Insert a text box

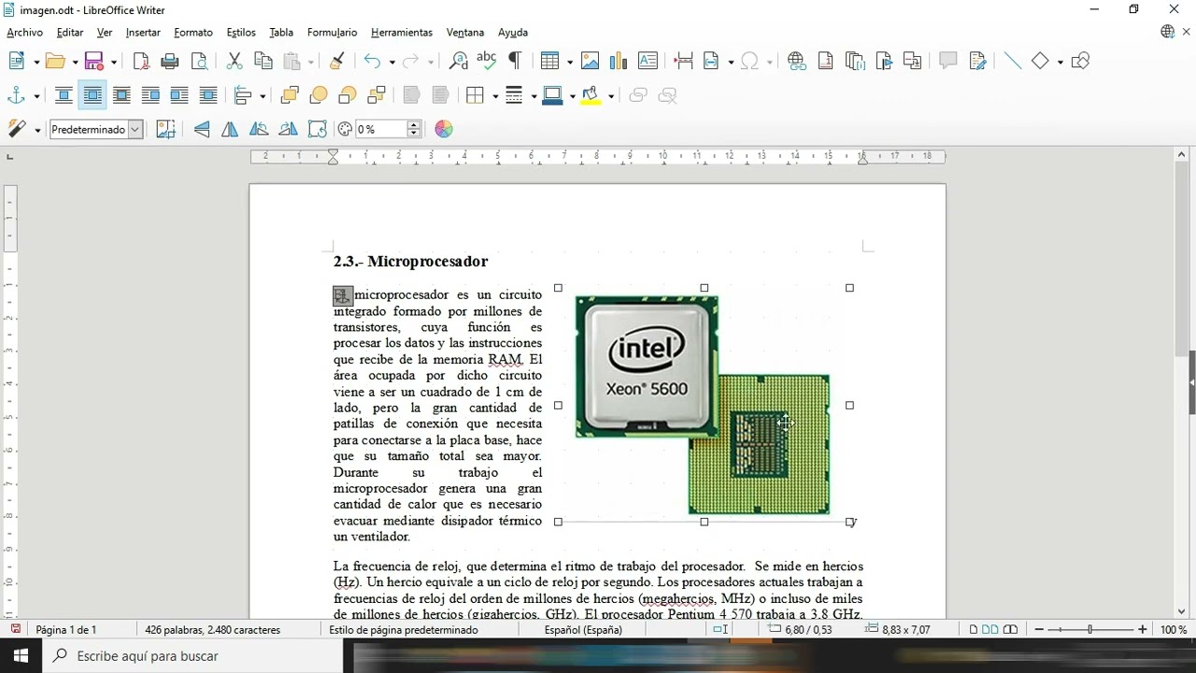(x=648, y=61)
